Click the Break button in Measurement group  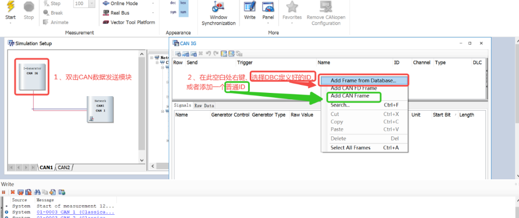coord(53,13)
